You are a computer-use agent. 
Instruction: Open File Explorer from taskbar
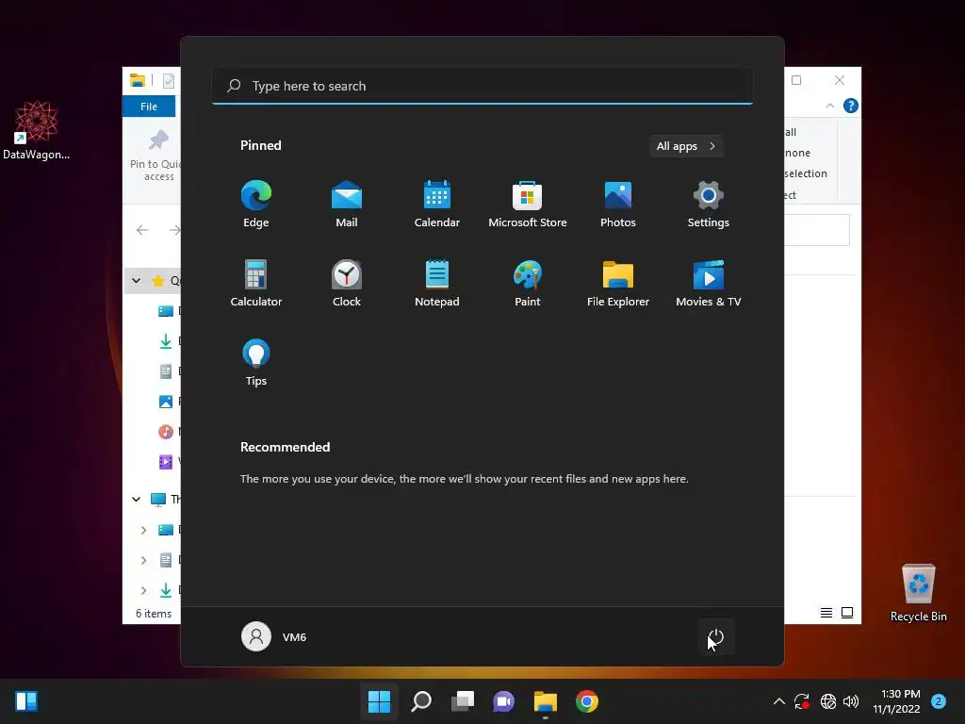pos(546,701)
